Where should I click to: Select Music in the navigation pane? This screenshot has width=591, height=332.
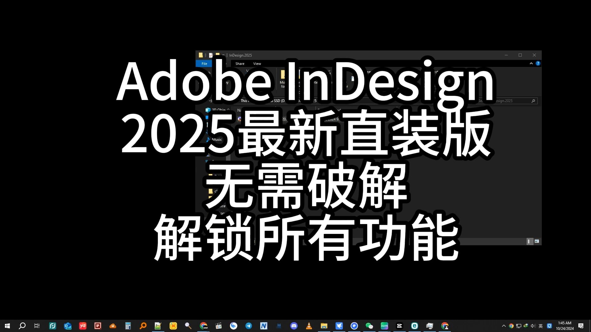[x=217, y=140]
